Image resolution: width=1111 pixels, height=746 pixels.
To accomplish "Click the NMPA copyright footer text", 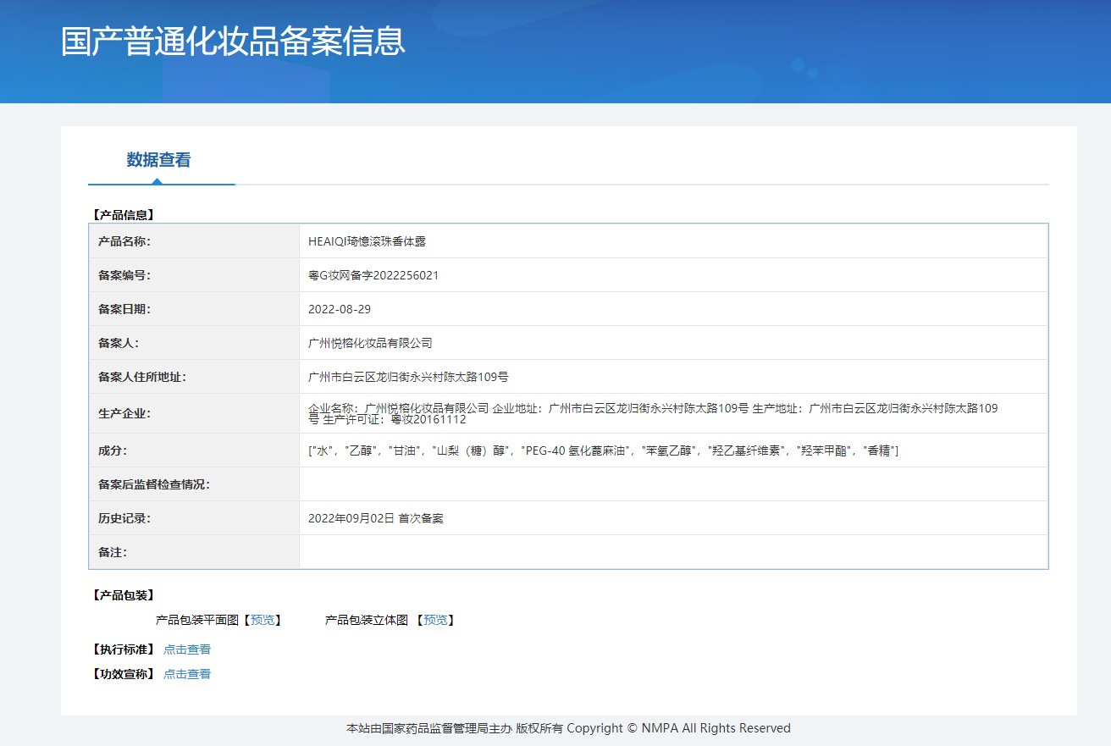I will point(568,728).
